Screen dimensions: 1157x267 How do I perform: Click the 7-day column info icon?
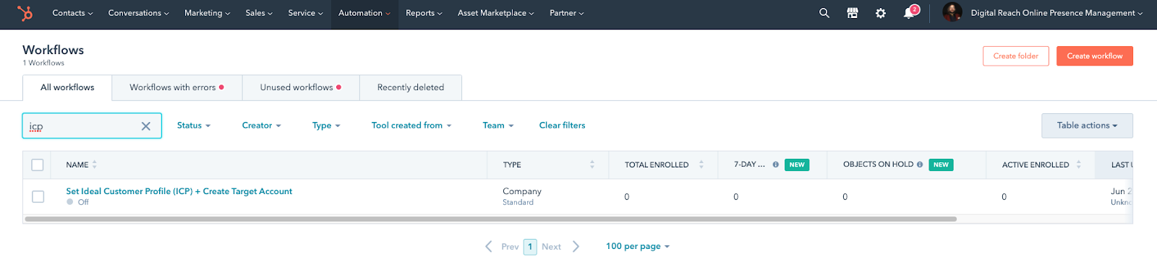tap(776, 165)
